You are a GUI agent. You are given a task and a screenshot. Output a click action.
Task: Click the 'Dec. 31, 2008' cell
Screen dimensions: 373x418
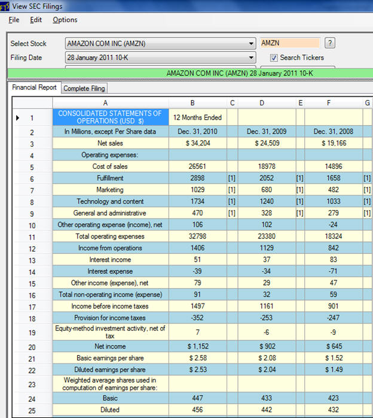coord(334,131)
